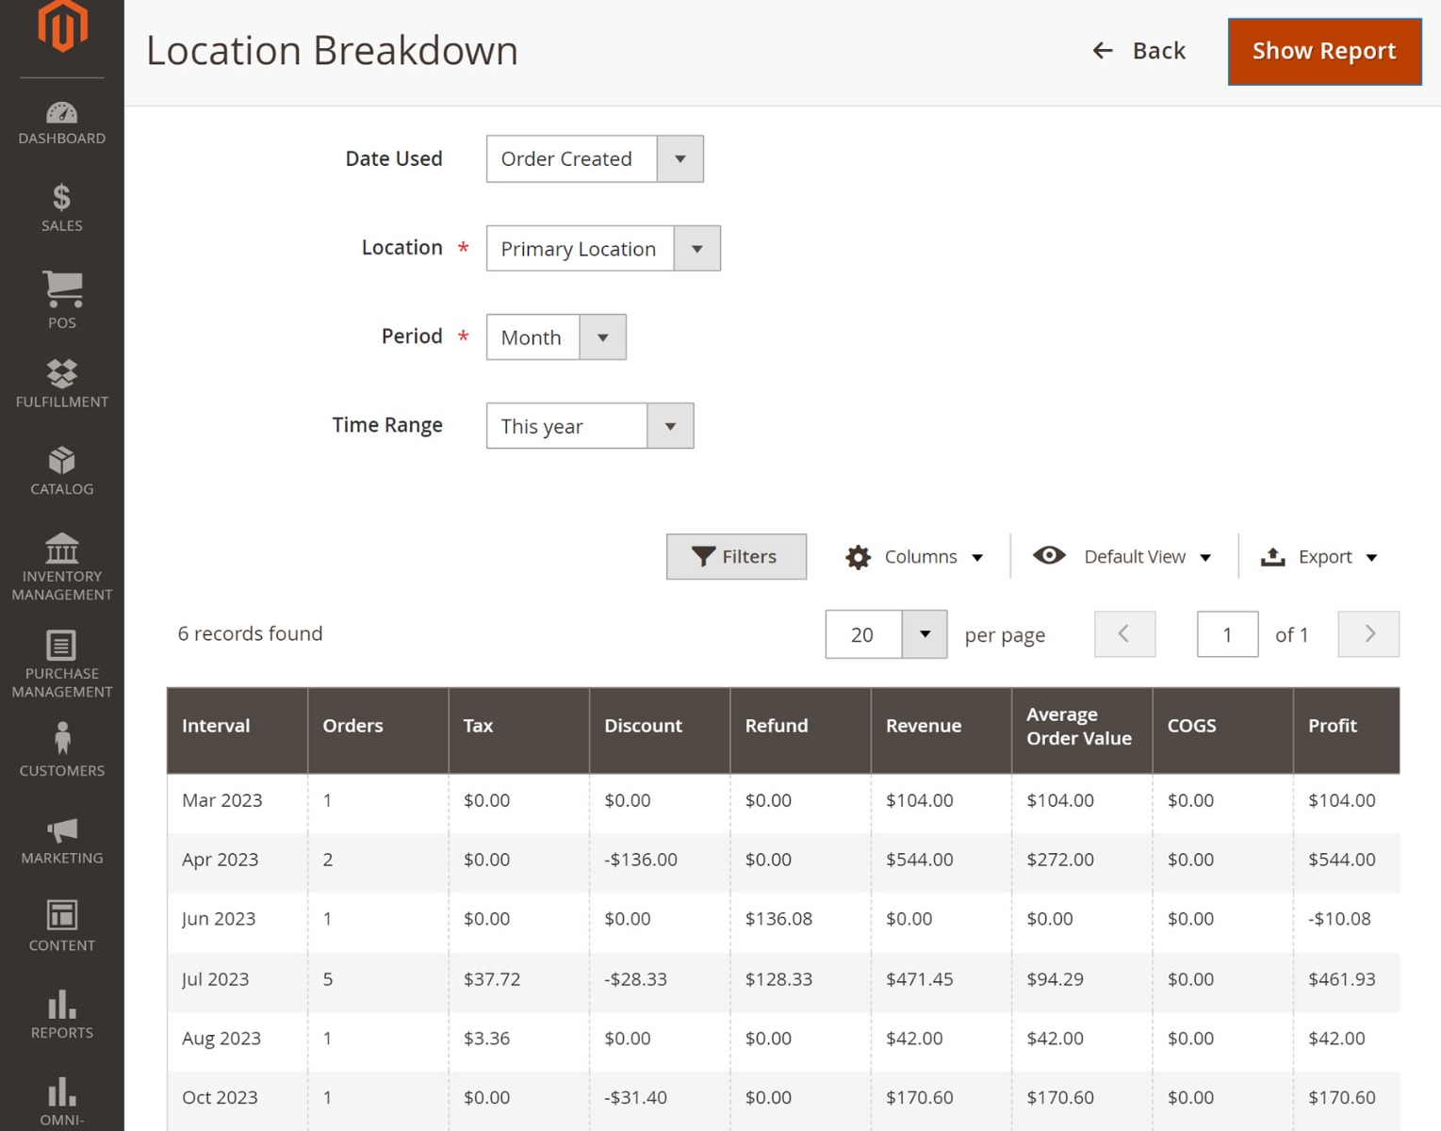This screenshot has width=1441, height=1131.
Task: Go Back using the back arrow link
Action: [1138, 51]
